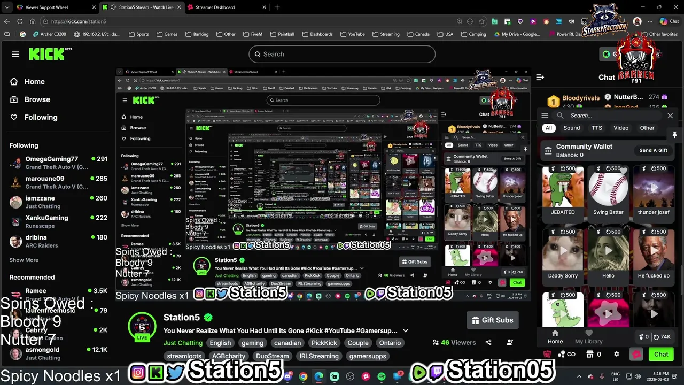Open the Streaming bookmarks folder
The image size is (684, 385).
pyautogui.click(x=385, y=34)
